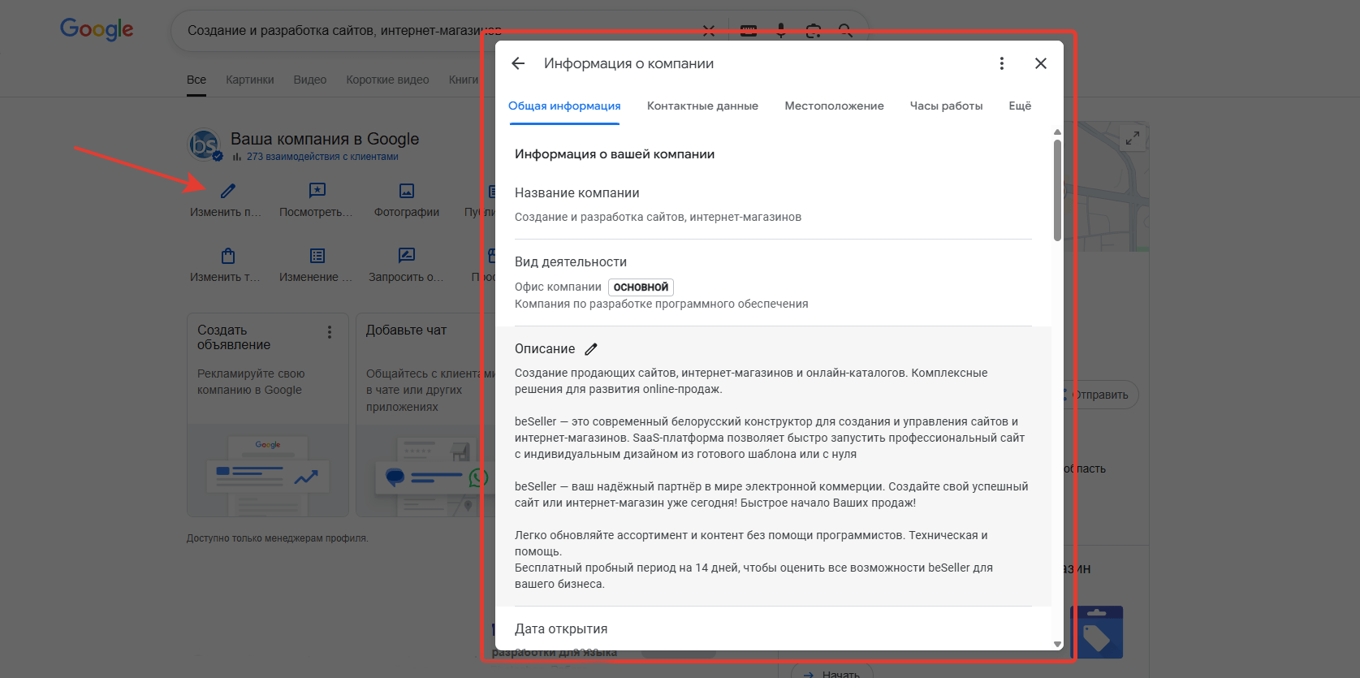Click the list icon above 'Изменение ...'
Viewport: 1360px width, 678px height.
tap(317, 256)
